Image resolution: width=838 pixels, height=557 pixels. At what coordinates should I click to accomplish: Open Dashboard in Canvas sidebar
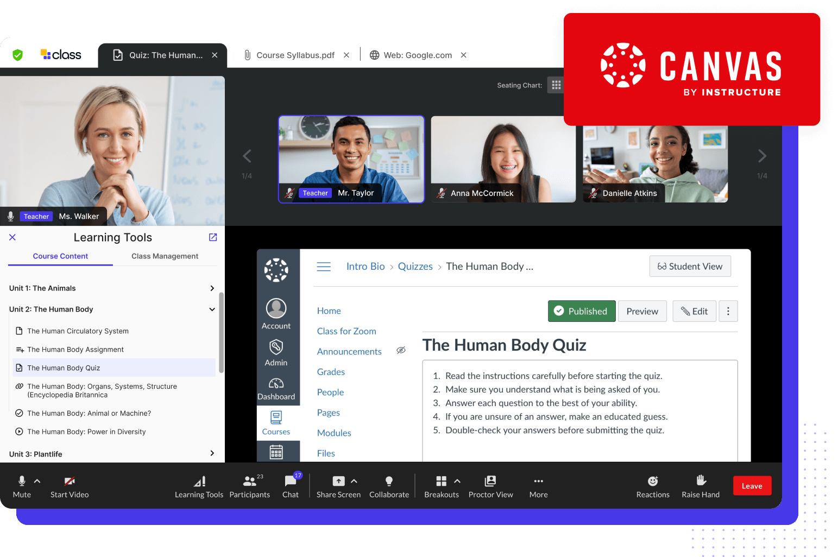(x=276, y=389)
